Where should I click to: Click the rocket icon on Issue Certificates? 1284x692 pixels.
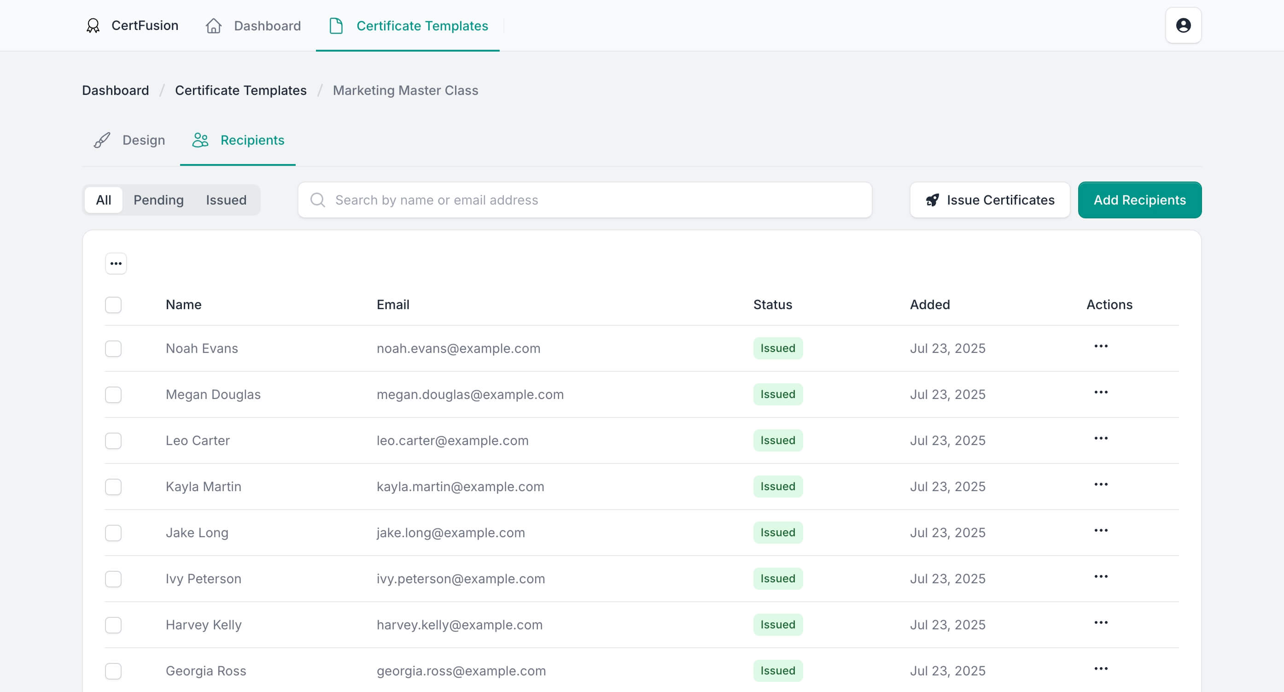click(932, 200)
